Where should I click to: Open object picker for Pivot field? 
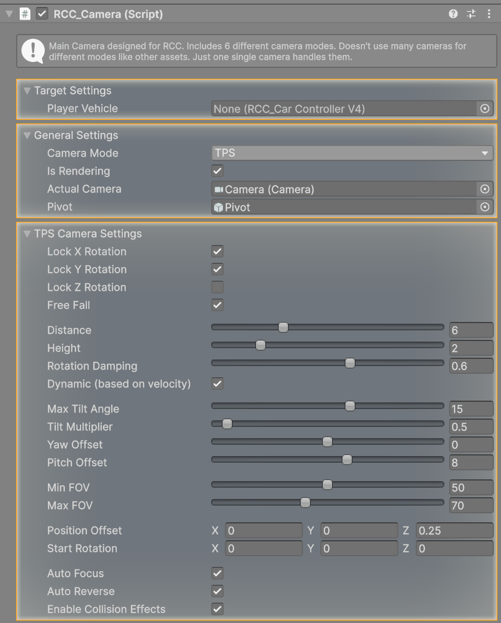coord(485,207)
